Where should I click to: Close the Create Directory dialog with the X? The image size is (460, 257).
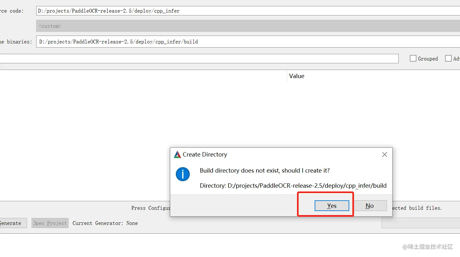click(x=384, y=154)
